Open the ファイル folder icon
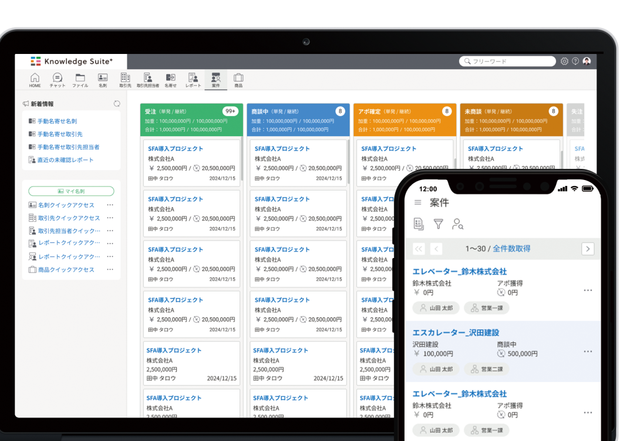 tap(80, 80)
